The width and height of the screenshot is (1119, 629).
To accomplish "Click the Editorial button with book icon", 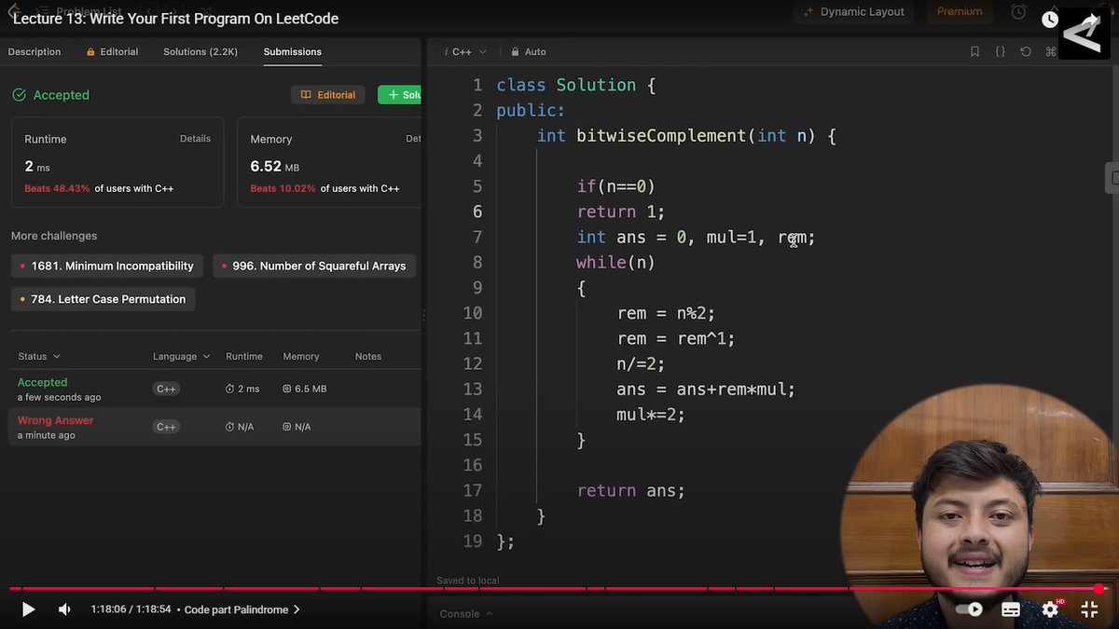I will (328, 95).
